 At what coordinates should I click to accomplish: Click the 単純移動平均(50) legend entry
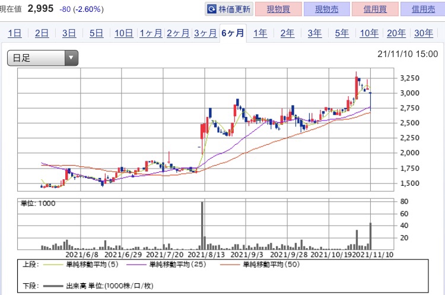pyautogui.click(x=260, y=265)
